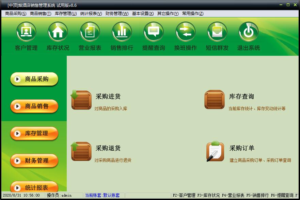
Task: Open the 商品采购(S) menu
Action: [x=16, y=14]
